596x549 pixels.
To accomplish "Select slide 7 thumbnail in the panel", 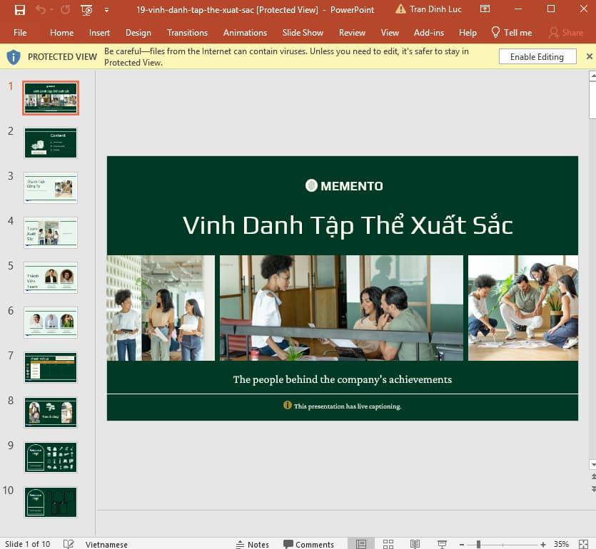I will (x=50, y=367).
